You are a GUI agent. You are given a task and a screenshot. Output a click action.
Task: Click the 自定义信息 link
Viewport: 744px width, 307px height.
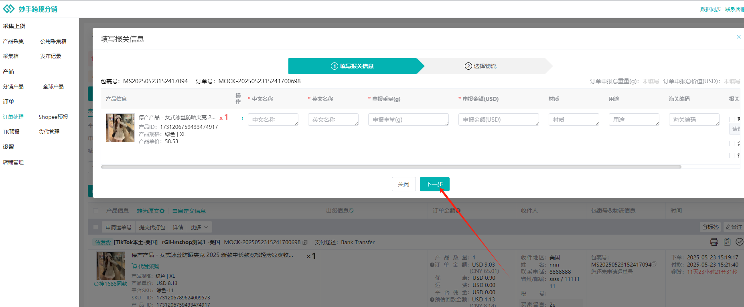pos(192,211)
